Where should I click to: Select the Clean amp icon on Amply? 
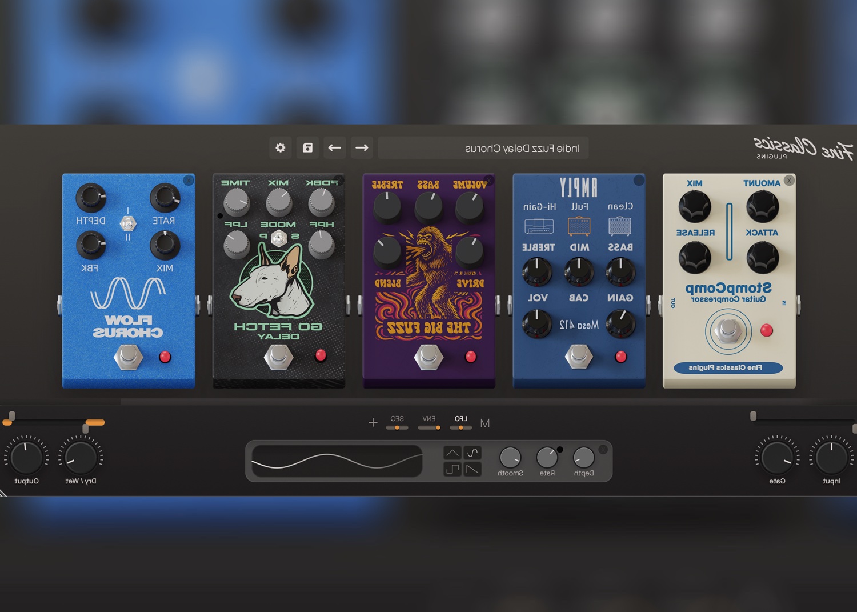coord(620,226)
